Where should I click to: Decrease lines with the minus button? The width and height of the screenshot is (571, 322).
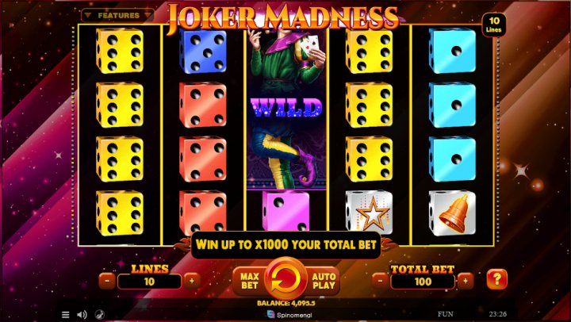click(107, 282)
